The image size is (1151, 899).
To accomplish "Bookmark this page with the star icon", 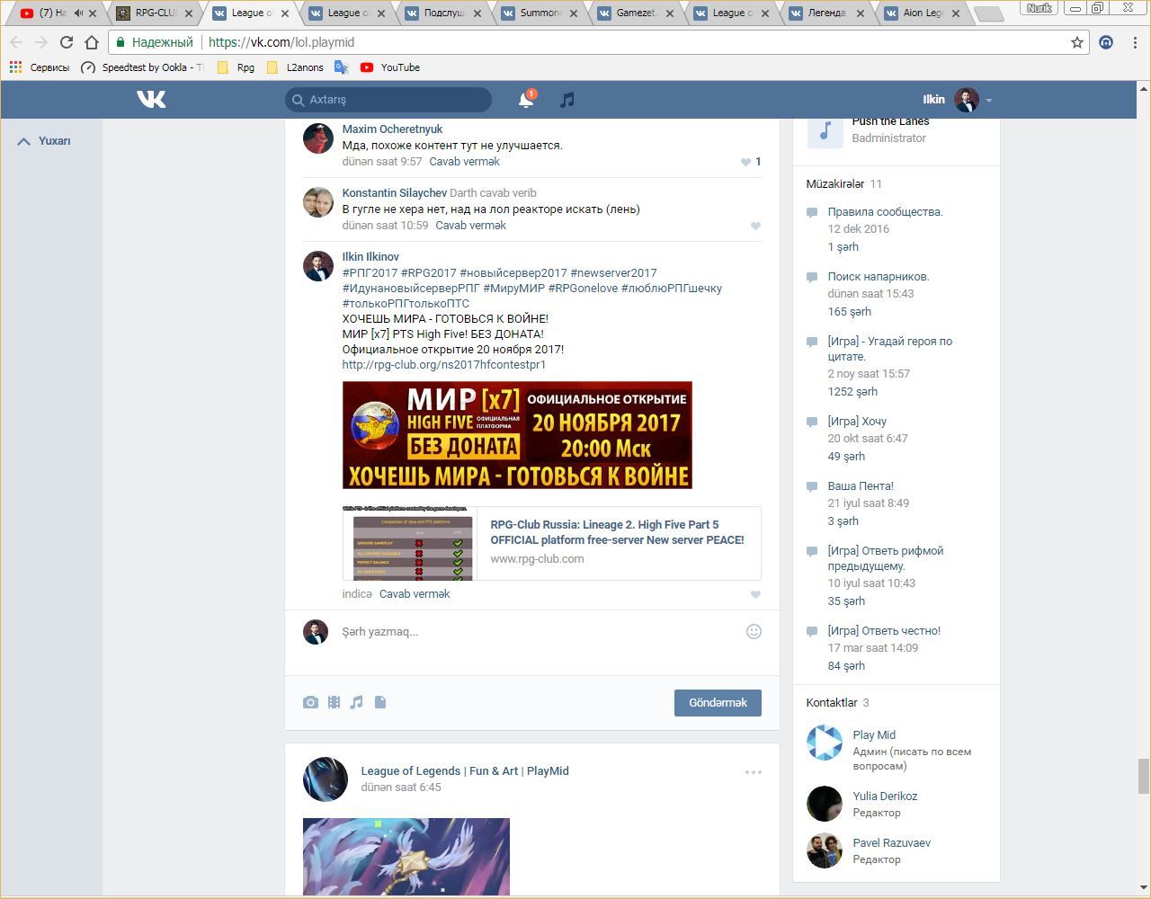I will (x=1077, y=42).
